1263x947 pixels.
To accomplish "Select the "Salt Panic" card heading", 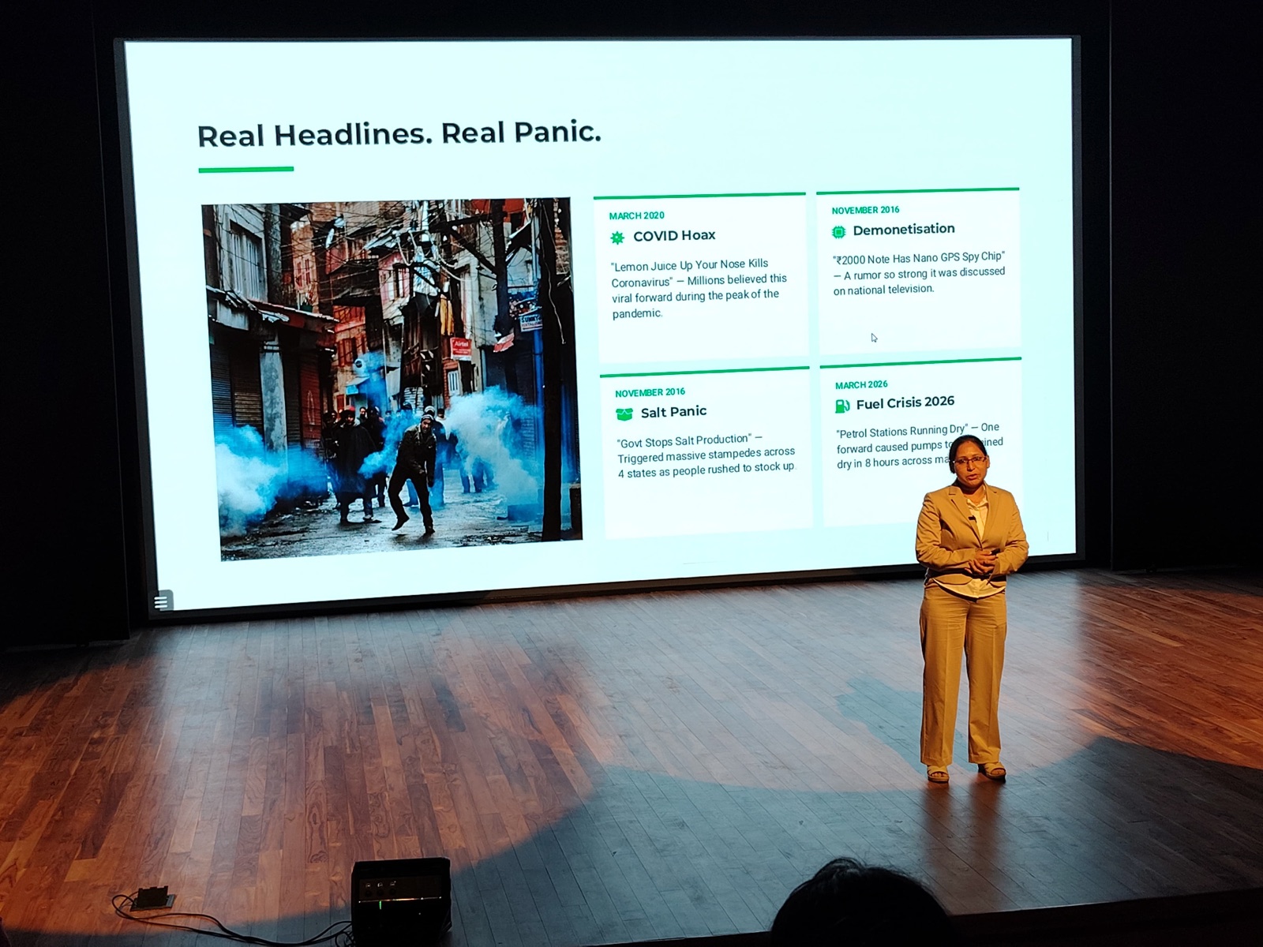I will pyautogui.click(x=673, y=411).
